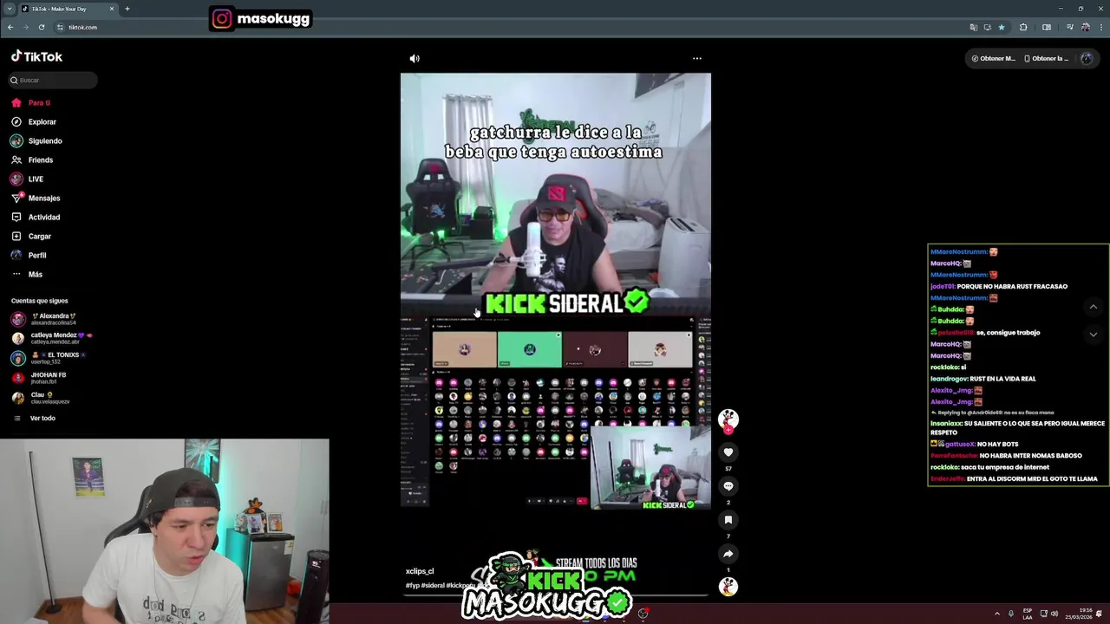This screenshot has height=624, width=1110.
Task: Click Obtener la... mobile app button
Action: (1046, 58)
